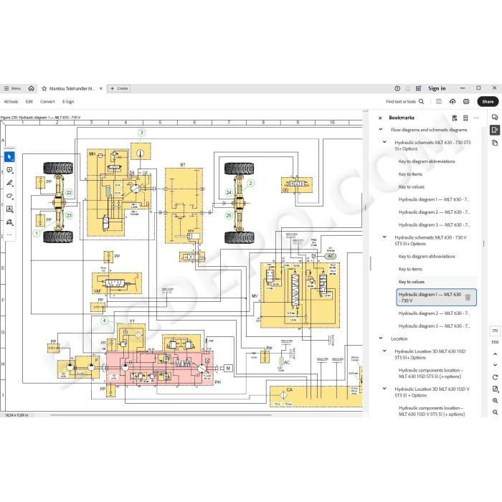Activate the add text box tool
Screen dimensions: 502x502
pyautogui.click(x=9, y=209)
